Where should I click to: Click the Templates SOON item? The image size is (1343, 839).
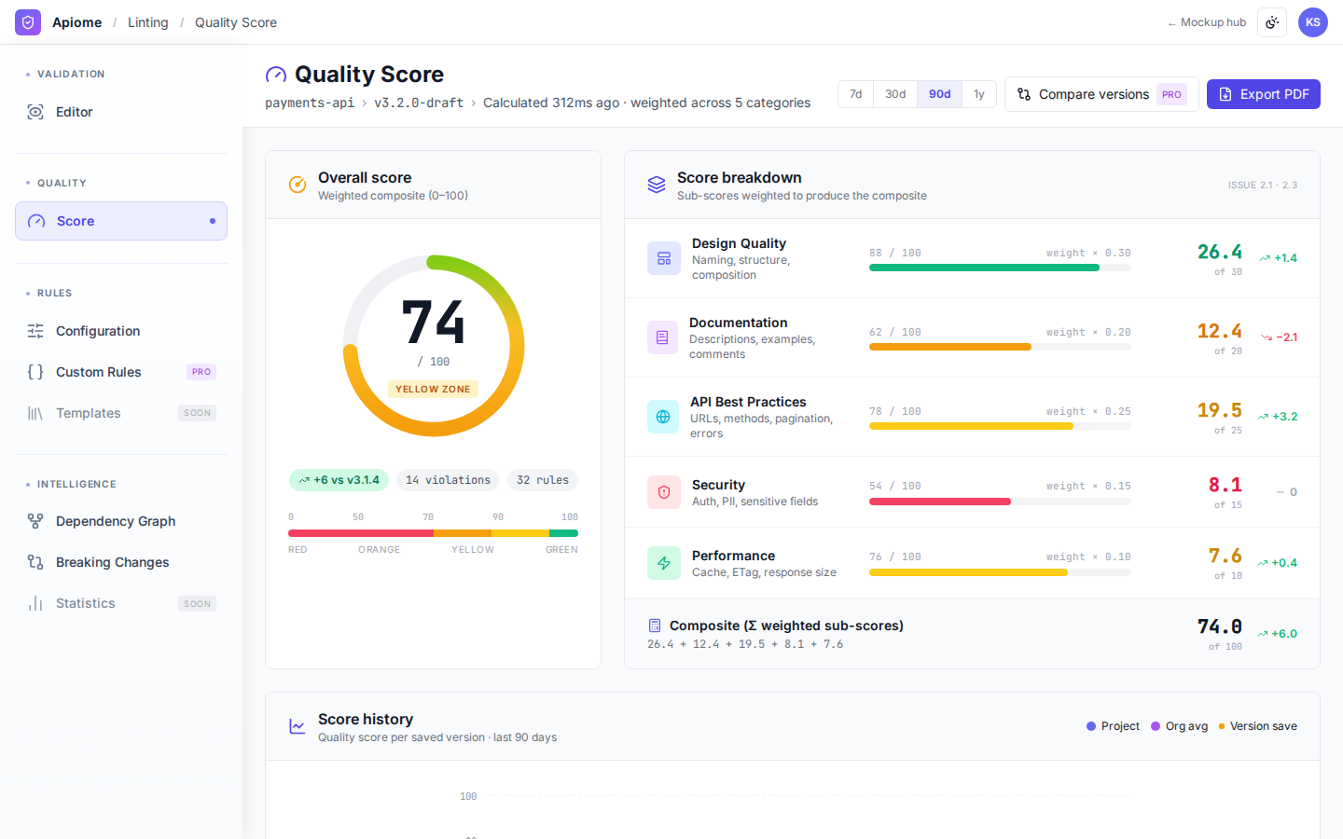[x=121, y=413]
